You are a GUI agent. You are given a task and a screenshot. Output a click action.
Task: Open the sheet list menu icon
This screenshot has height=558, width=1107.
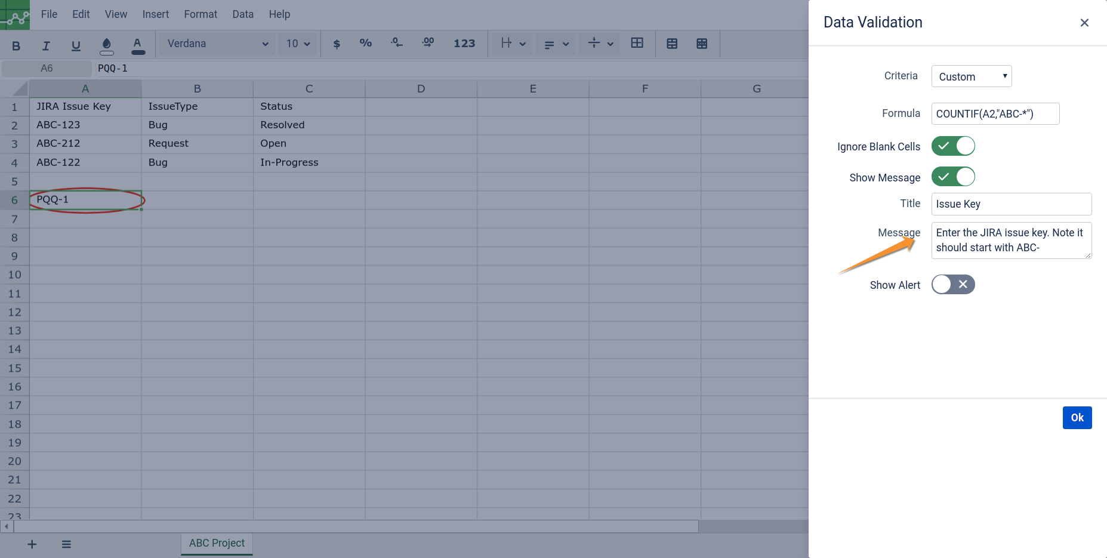tap(66, 544)
